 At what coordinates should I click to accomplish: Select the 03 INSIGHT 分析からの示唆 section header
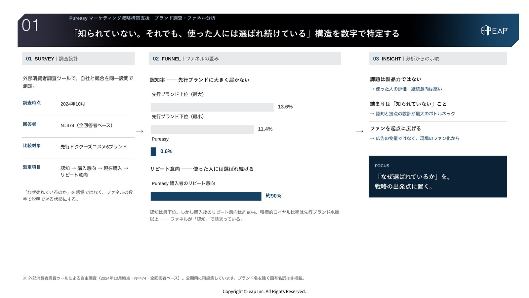[x=438, y=59]
